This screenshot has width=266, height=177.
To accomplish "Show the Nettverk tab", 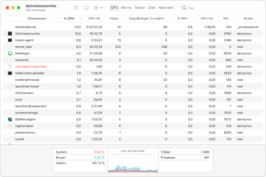I will [x=166, y=8].
